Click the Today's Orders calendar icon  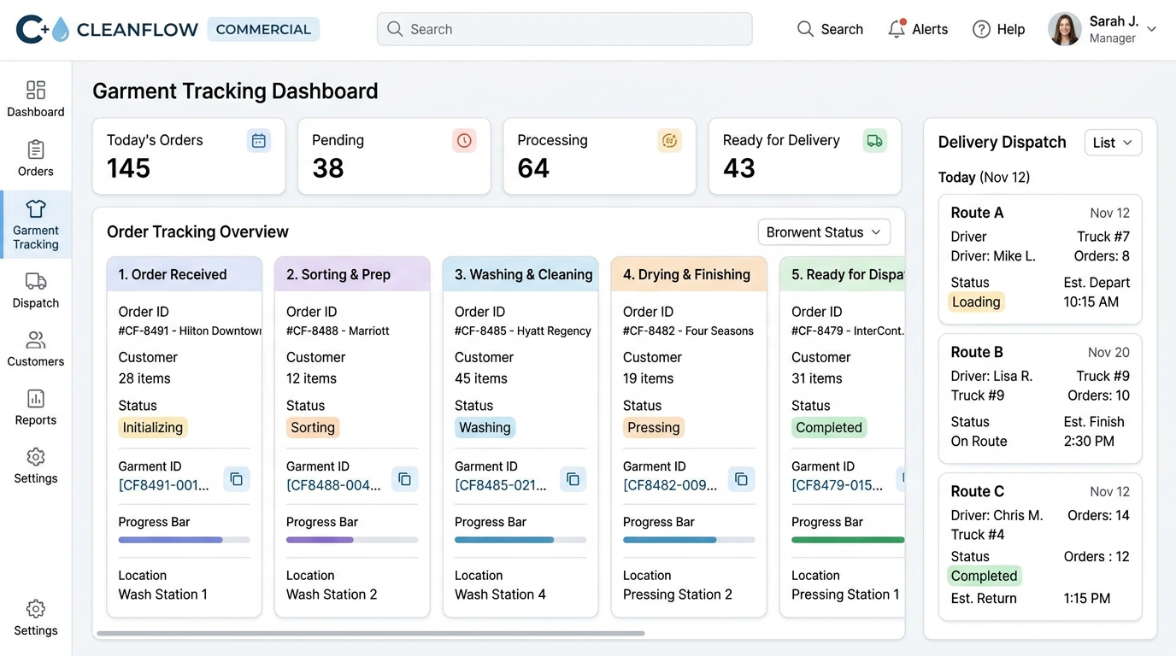(259, 141)
